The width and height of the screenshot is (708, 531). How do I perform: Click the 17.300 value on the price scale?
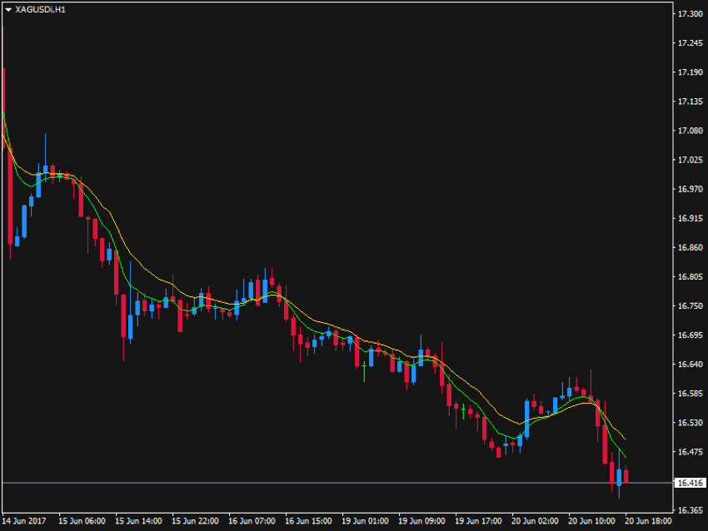690,13
